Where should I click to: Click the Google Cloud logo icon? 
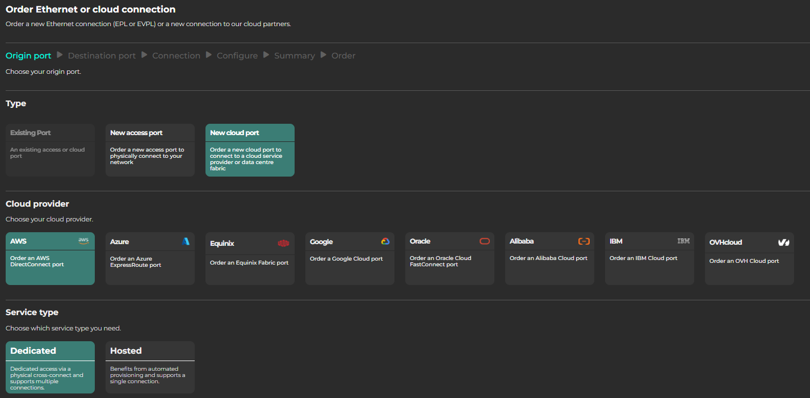385,241
